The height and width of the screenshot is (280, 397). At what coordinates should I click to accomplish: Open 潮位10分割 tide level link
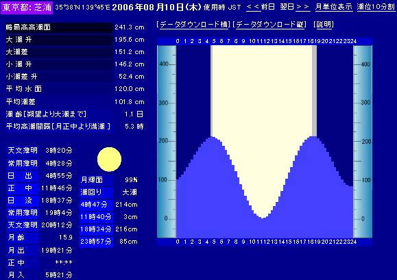(376, 7)
